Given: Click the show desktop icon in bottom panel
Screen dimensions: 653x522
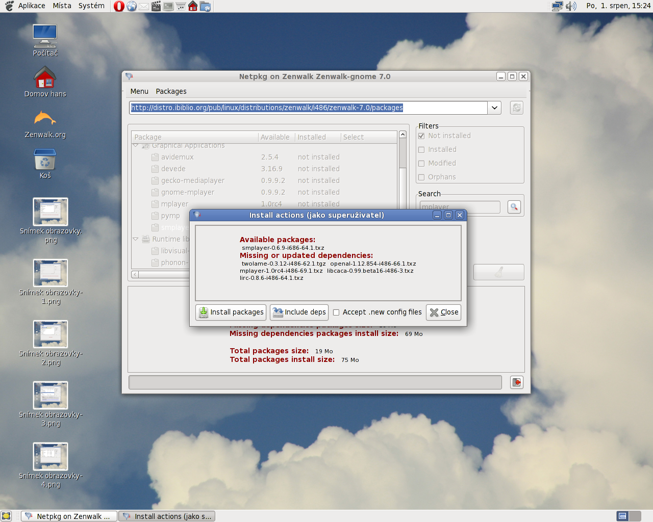Looking at the screenshot, I should point(6,516).
